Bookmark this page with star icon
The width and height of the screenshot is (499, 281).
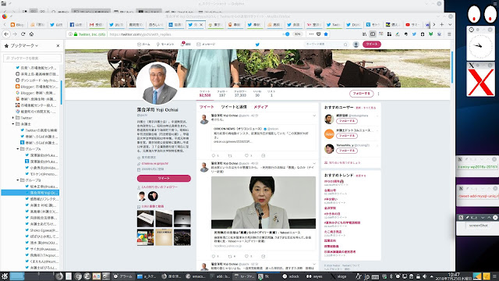tap(326, 34)
